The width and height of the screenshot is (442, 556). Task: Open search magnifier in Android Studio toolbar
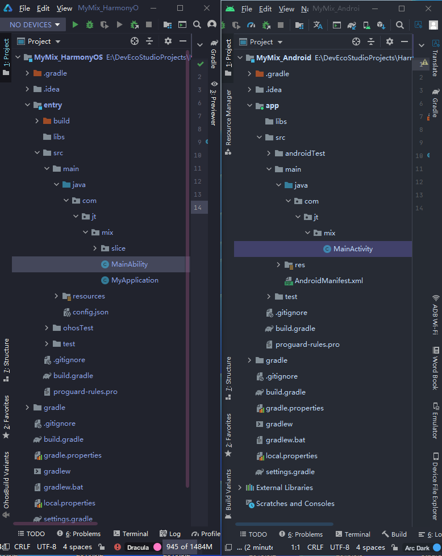pos(400,25)
